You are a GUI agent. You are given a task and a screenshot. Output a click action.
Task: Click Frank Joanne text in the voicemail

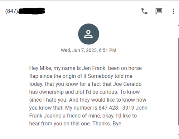tap(45, 116)
